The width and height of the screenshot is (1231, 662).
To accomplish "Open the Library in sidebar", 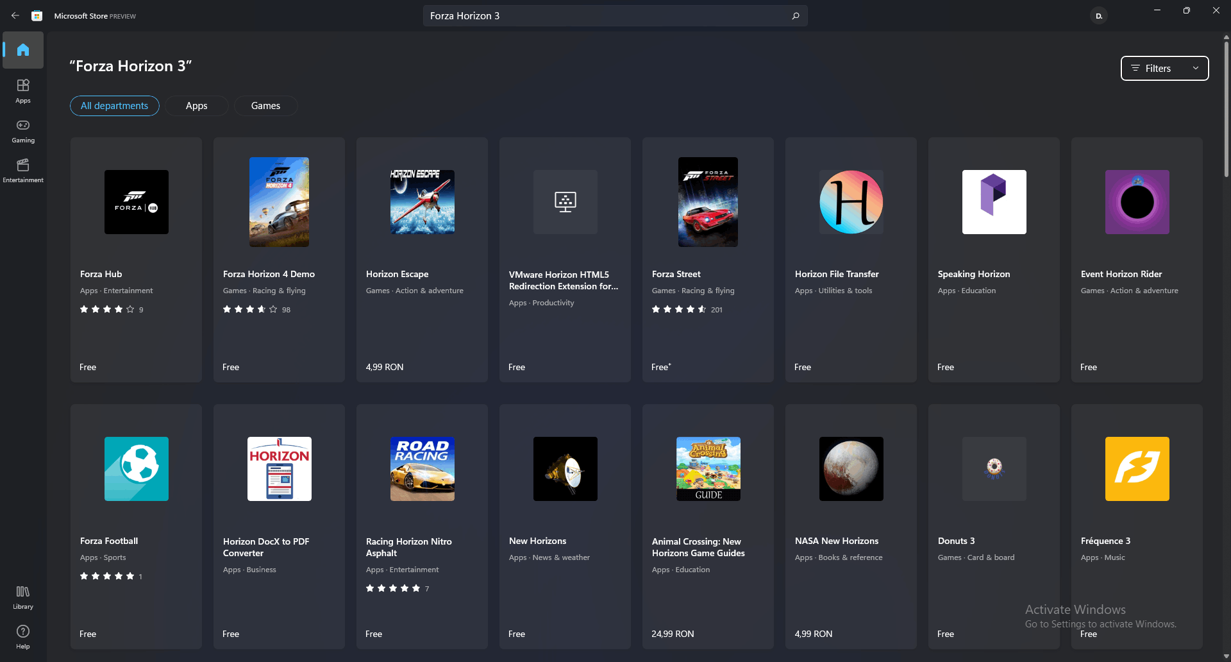I will [x=23, y=597].
